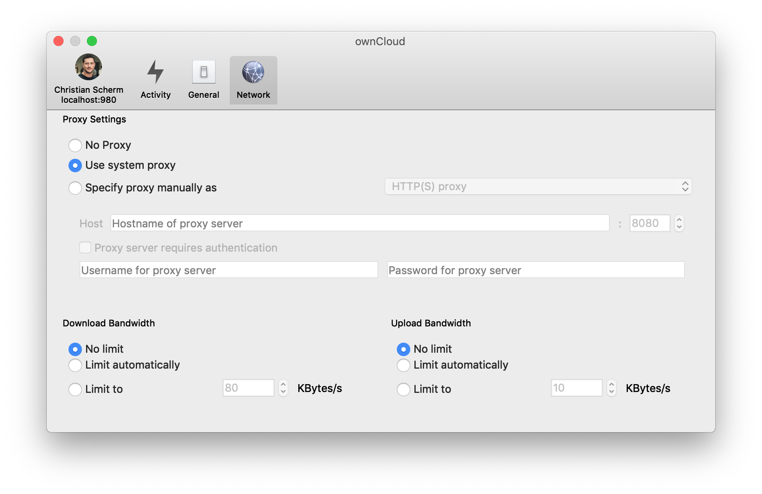Click the Host label

click(x=91, y=224)
